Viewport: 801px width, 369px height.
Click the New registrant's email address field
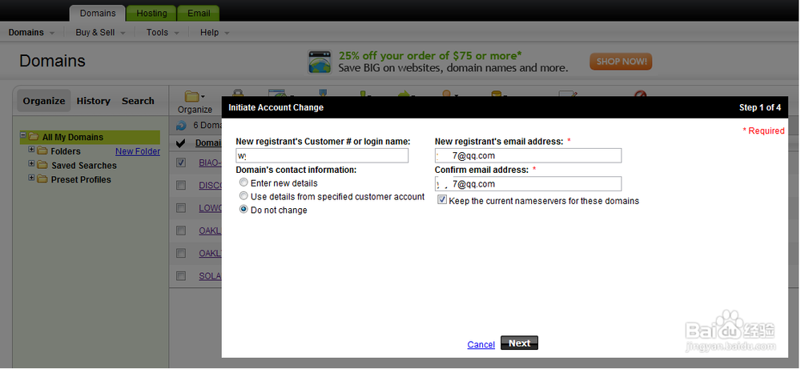click(528, 155)
